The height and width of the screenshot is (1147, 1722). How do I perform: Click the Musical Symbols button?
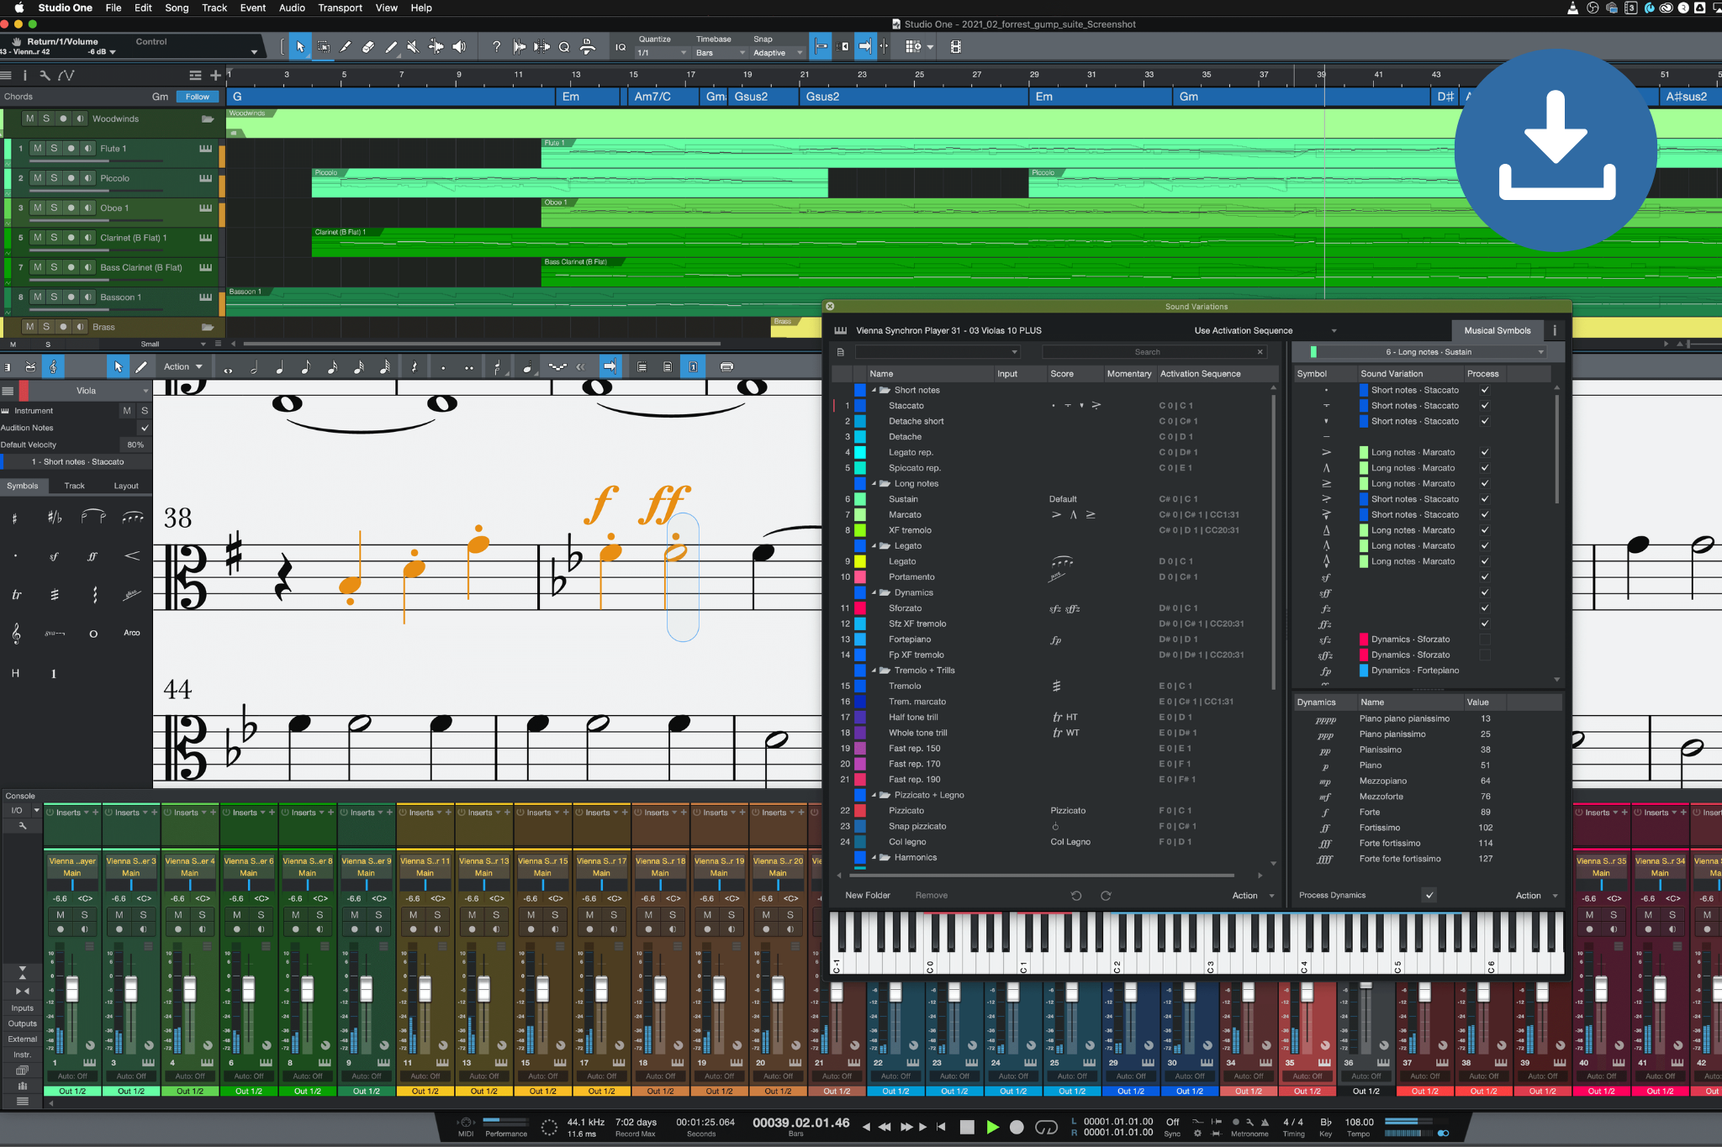pos(1497,330)
